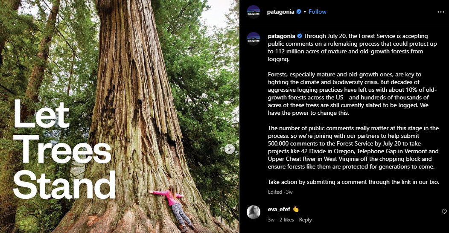The width and height of the screenshot is (449, 233).
Task: Reply to eva_efef's comment
Action: (x=305, y=220)
